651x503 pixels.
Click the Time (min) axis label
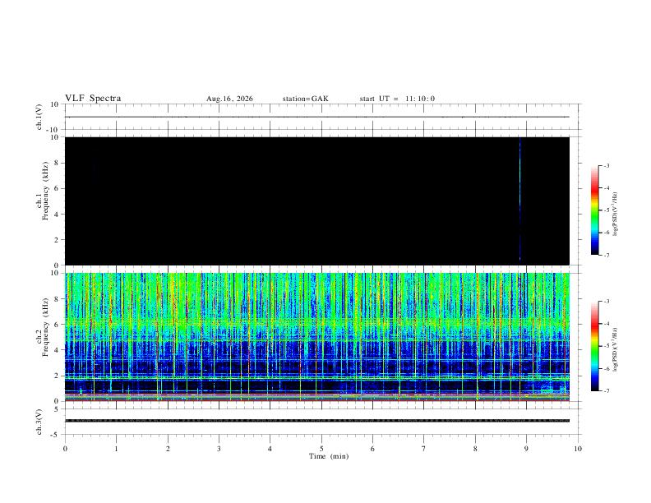click(x=329, y=456)
